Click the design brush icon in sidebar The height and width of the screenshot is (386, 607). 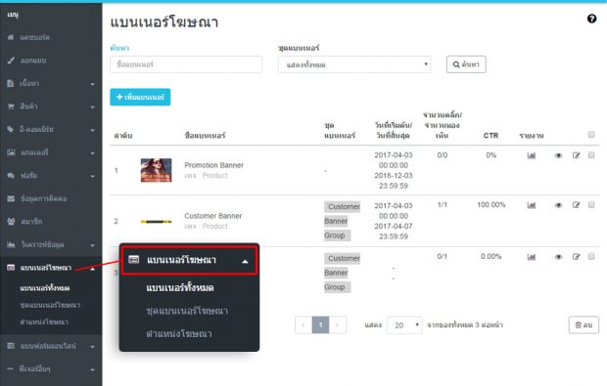(x=11, y=61)
